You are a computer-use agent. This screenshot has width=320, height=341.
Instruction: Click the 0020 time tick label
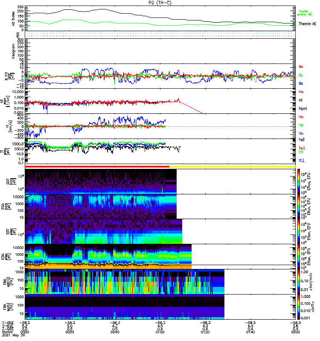click(x=70, y=332)
